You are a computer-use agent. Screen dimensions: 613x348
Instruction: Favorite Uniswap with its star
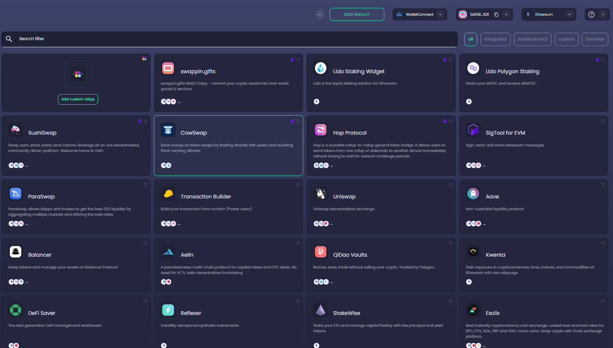(451, 185)
